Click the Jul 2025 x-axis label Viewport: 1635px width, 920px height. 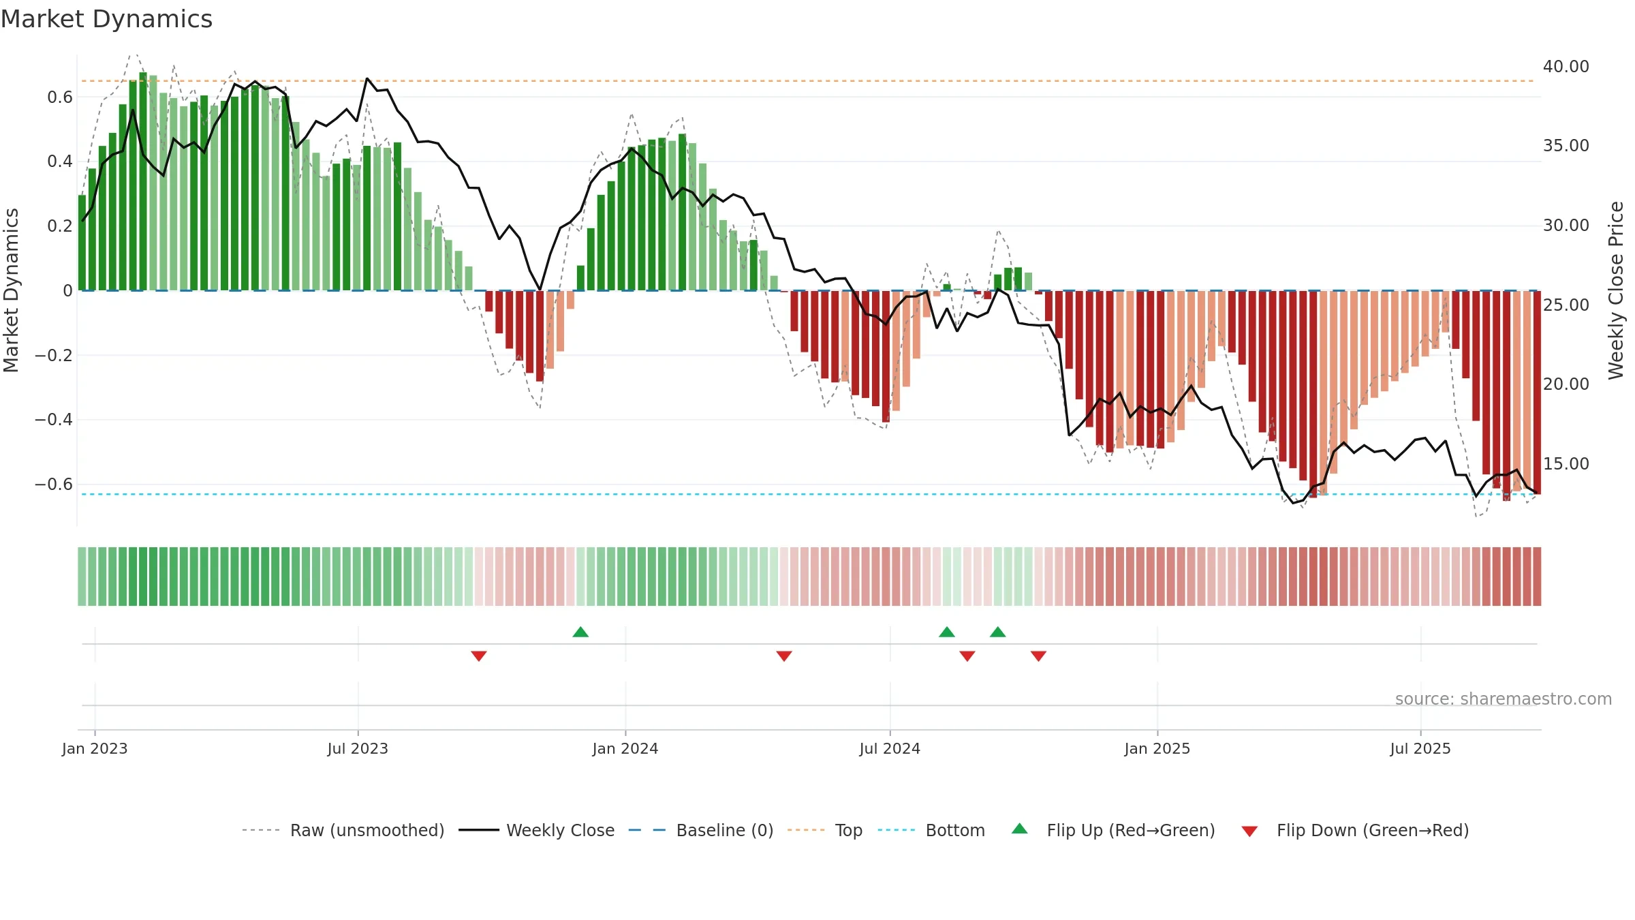point(1420,748)
